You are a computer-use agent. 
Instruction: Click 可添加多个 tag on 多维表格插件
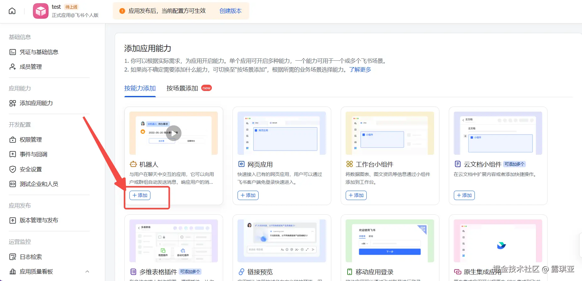tap(190, 272)
